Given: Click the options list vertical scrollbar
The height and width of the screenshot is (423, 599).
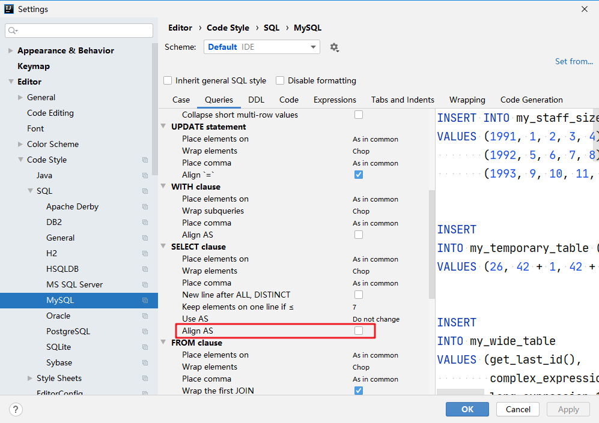Looking at the screenshot, I should tap(432, 244).
